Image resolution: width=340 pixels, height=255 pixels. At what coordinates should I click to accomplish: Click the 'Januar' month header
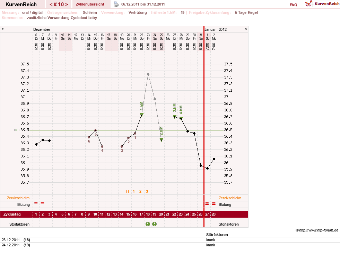click(210, 29)
